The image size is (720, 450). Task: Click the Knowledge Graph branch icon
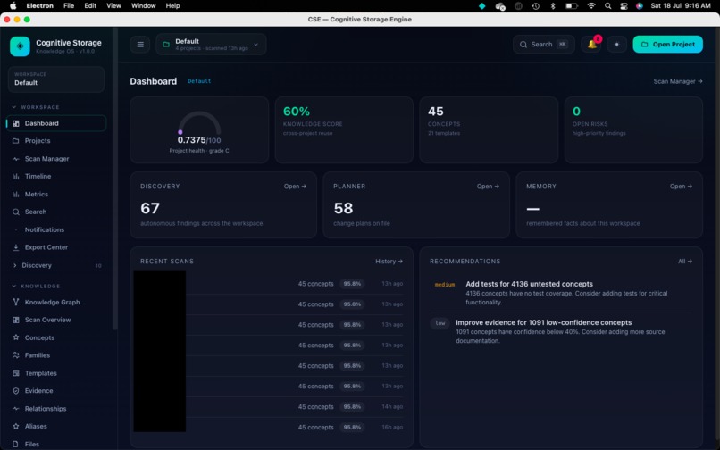16,302
